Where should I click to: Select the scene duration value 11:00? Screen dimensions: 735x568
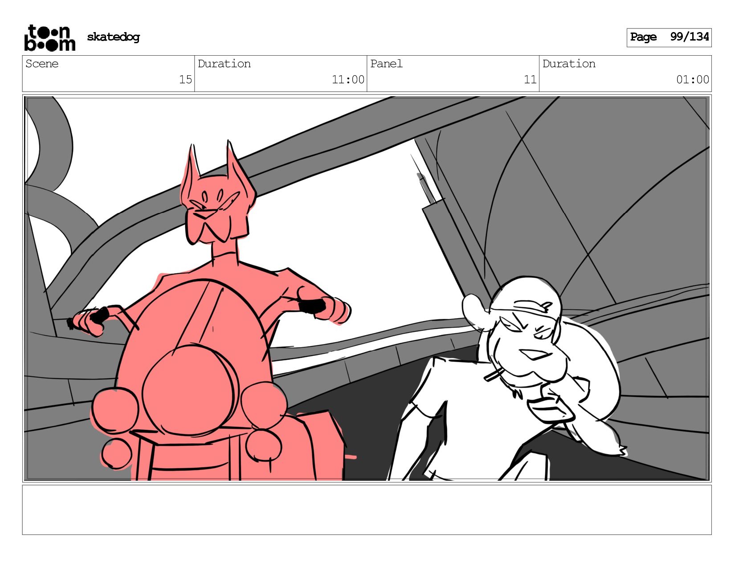(348, 80)
